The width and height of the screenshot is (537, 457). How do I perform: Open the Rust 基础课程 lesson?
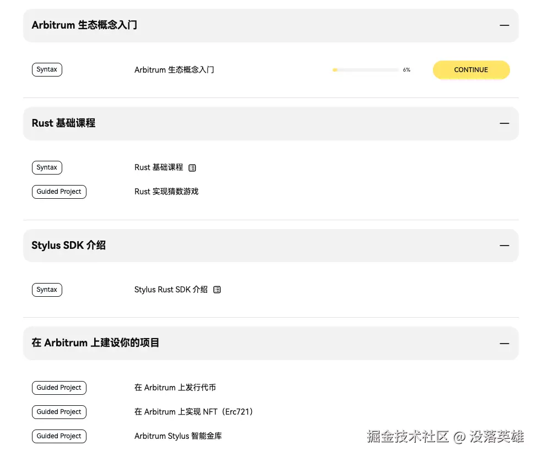tap(159, 167)
